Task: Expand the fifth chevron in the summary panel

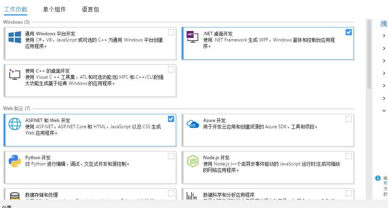Action: coord(384,86)
